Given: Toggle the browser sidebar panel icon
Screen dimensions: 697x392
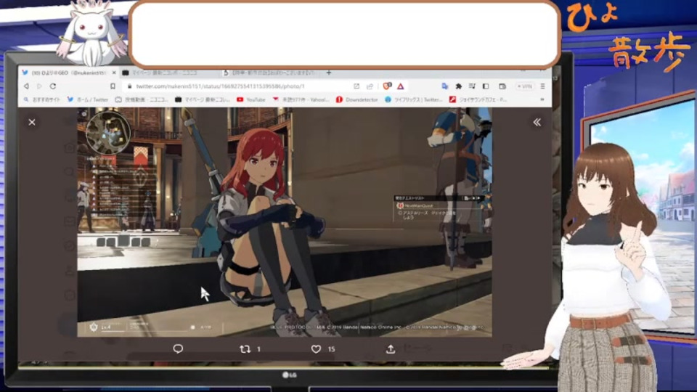Looking at the screenshot, I should (x=486, y=86).
